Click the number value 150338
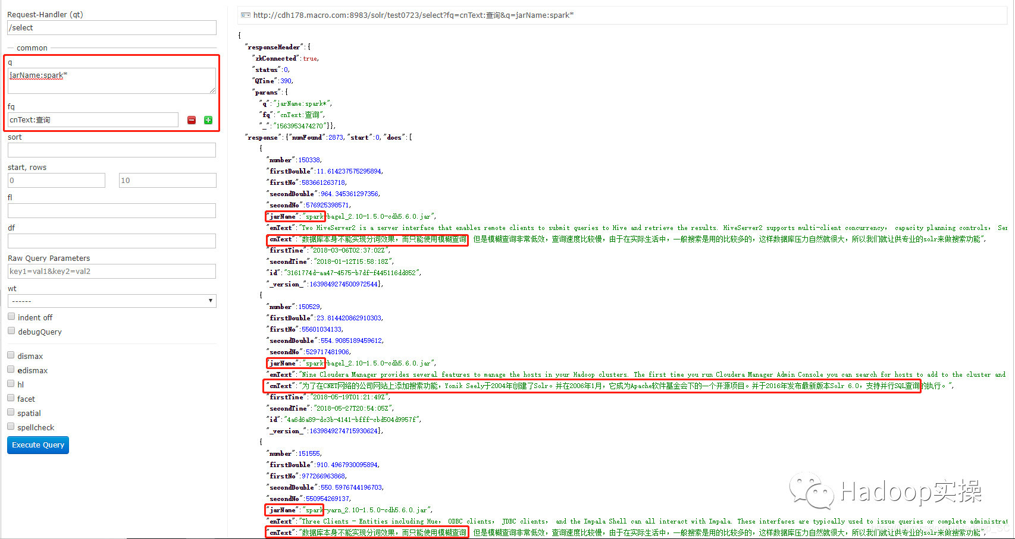1015x539 pixels. click(x=309, y=160)
